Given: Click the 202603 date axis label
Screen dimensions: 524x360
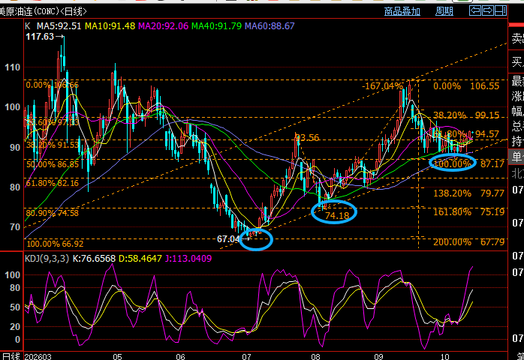Looking at the screenshot, I should [38, 357].
